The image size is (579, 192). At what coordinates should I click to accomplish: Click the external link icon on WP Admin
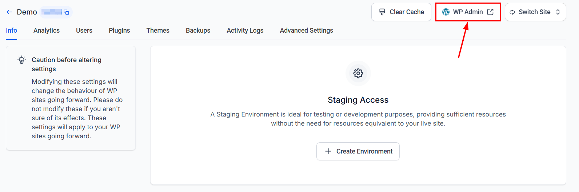click(x=490, y=12)
